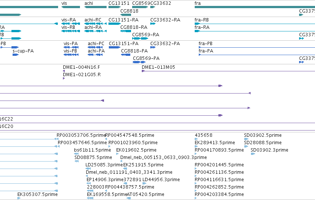315x200 pixels.
Task: Click the SD08875.5prime EST label
Action: (93, 157)
